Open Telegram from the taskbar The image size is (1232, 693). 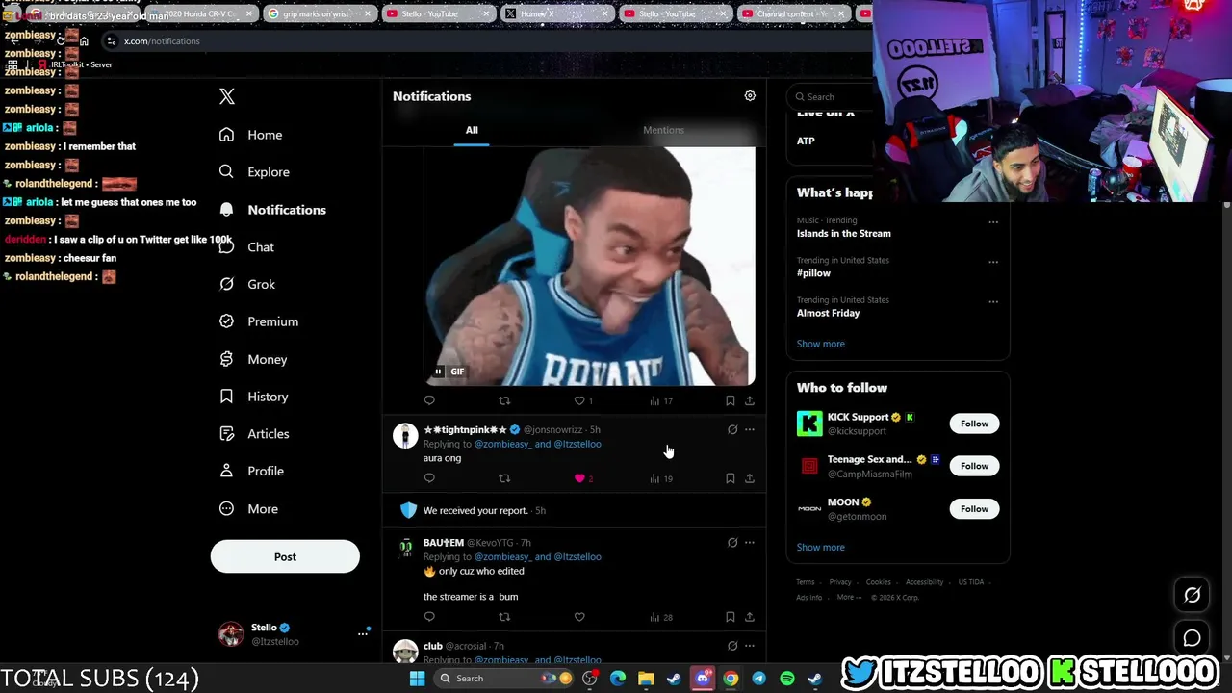[759, 679]
